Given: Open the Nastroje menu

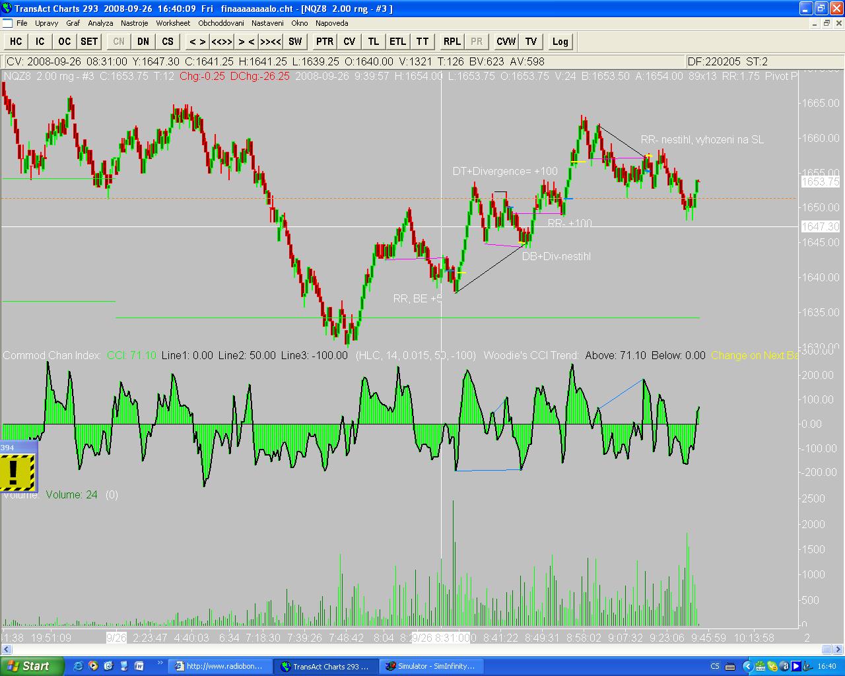Looking at the screenshot, I should tap(135, 23).
